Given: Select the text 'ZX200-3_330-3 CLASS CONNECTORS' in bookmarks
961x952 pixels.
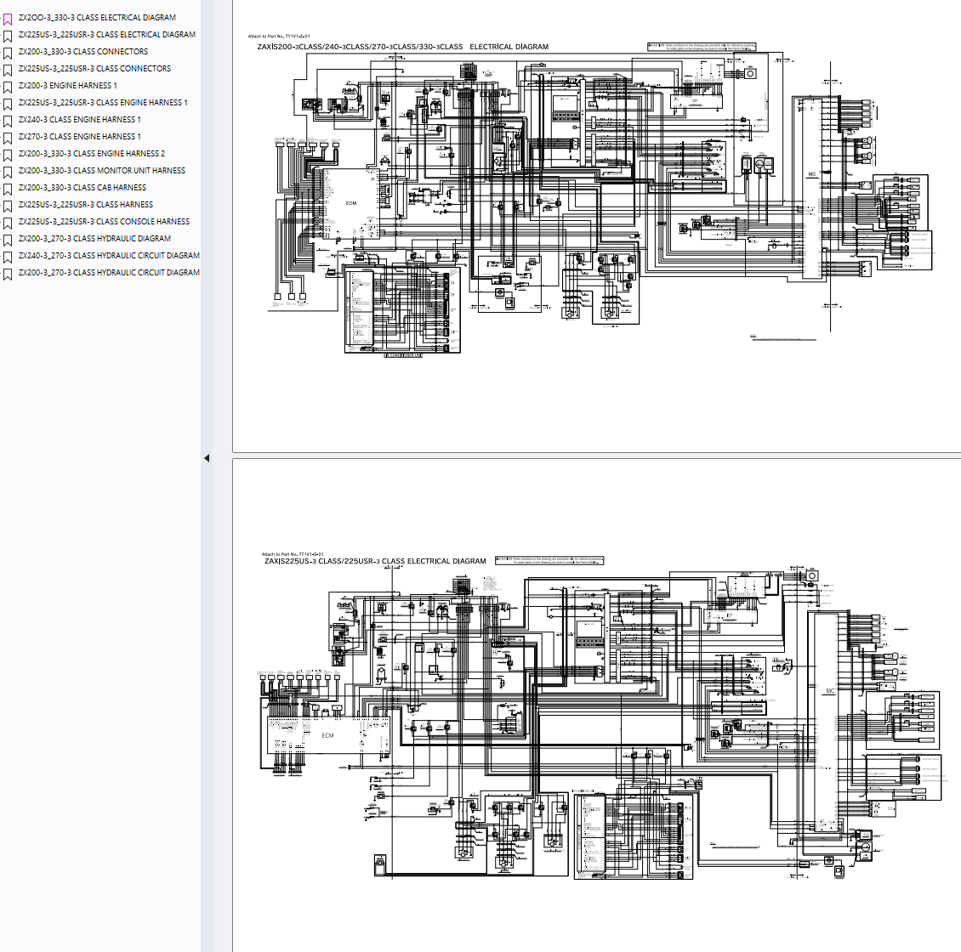Looking at the screenshot, I should click(83, 52).
